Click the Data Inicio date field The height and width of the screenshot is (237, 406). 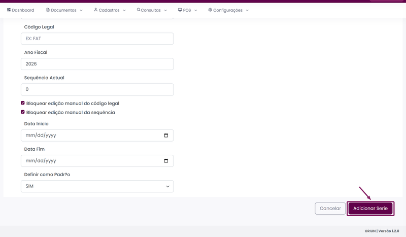click(97, 136)
